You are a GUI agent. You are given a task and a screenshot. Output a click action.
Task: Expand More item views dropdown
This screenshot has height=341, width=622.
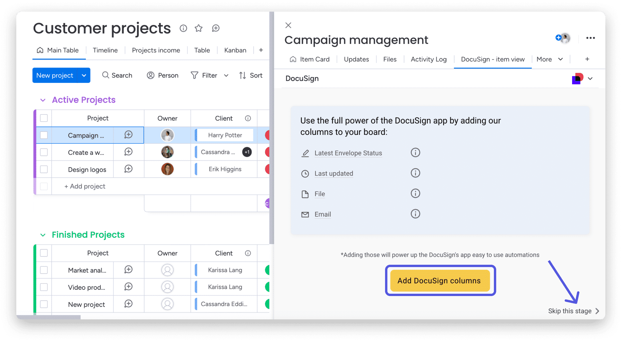point(560,59)
